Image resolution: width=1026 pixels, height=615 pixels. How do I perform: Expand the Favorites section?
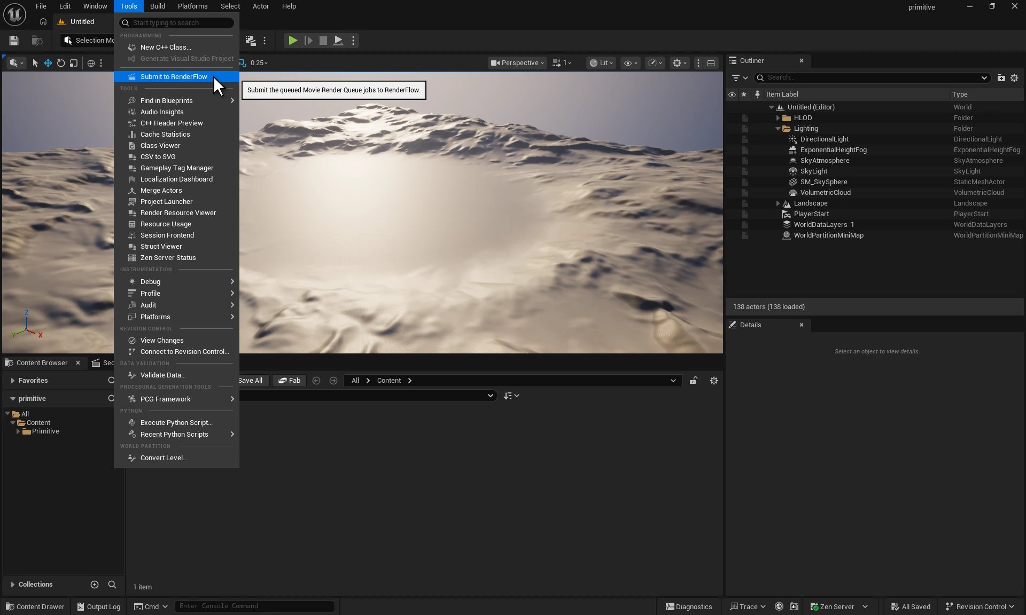pos(13,381)
